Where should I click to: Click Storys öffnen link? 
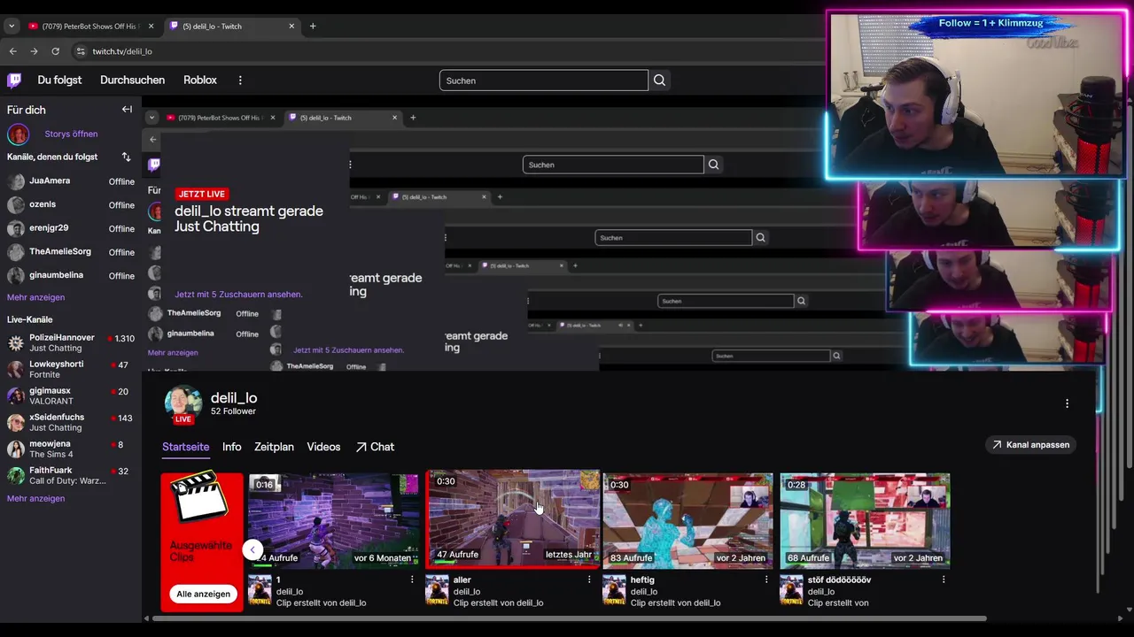point(71,134)
